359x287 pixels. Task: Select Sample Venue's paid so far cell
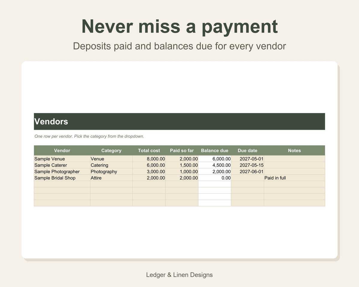182,159
